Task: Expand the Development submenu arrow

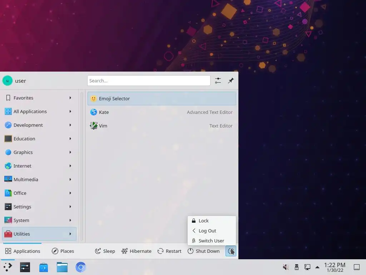Action: point(70,125)
